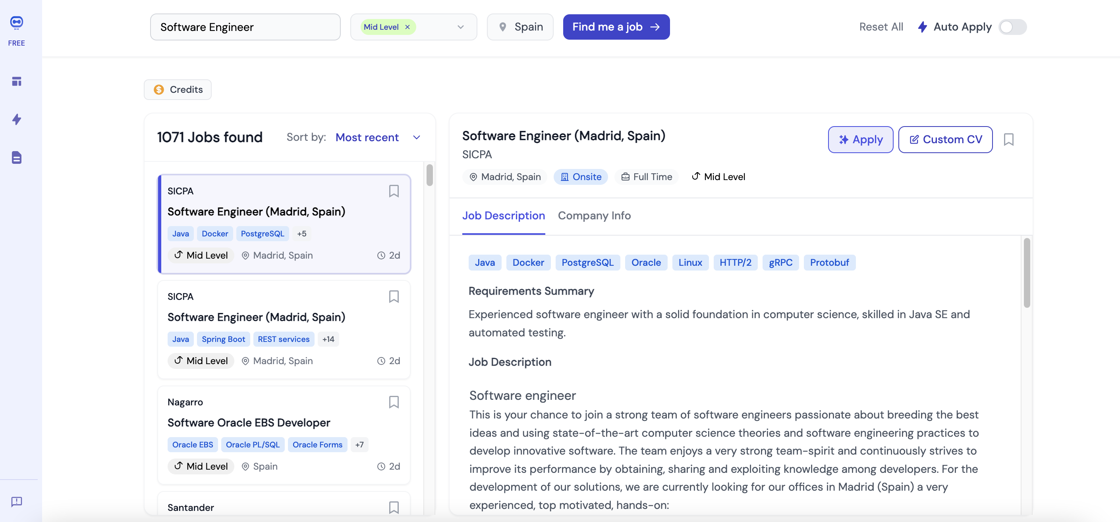Open the document icon in sidebar

[17, 157]
